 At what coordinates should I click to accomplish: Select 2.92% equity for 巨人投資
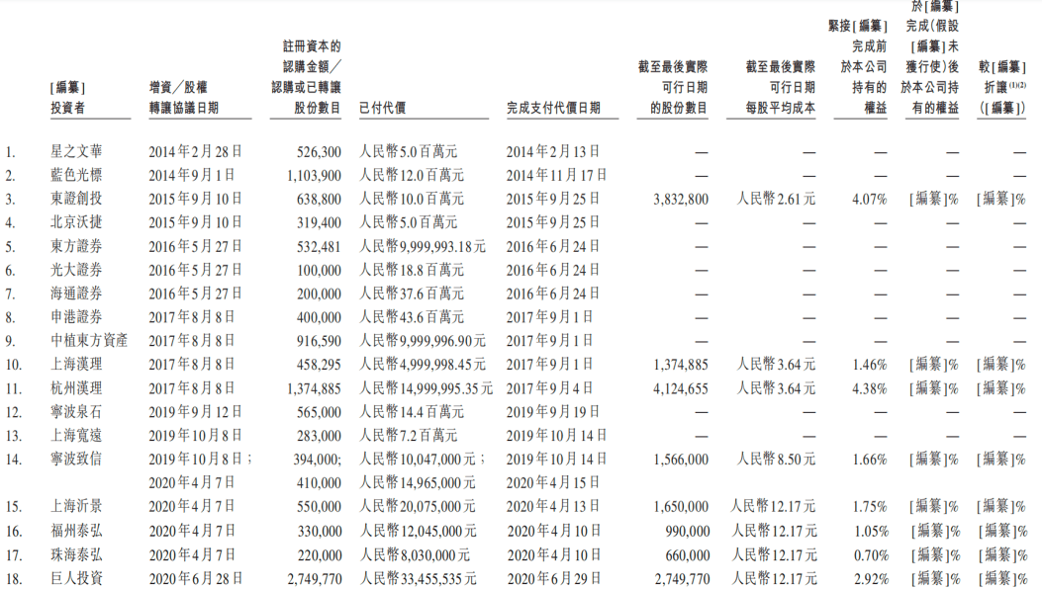(x=871, y=579)
